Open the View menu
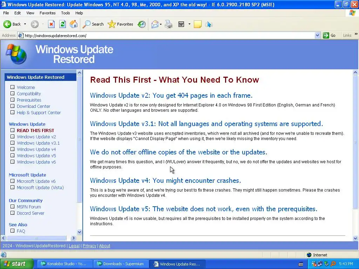This screenshot has width=359, height=269. (30, 13)
